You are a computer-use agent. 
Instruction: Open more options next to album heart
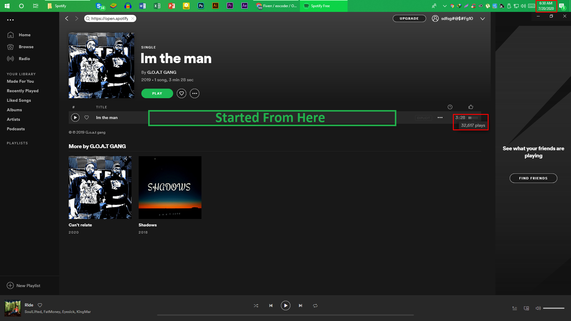click(x=195, y=93)
